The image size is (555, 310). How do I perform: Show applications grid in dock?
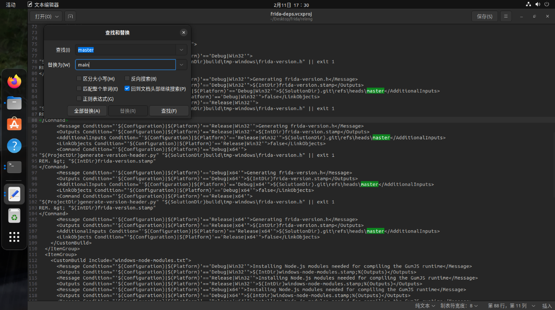[x=14, y=237]
